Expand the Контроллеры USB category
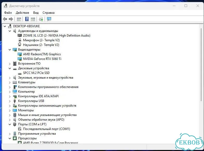 coord(10,101)
